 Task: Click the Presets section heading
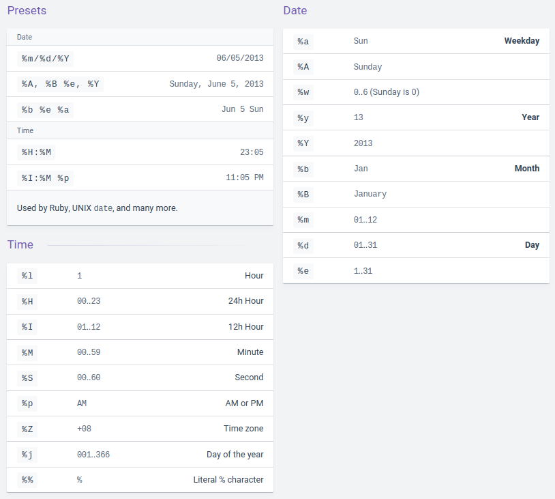(x=27, y=11)
